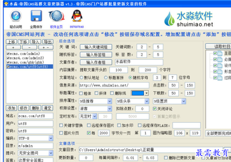Click the 添加 button

tap(11, 108)
